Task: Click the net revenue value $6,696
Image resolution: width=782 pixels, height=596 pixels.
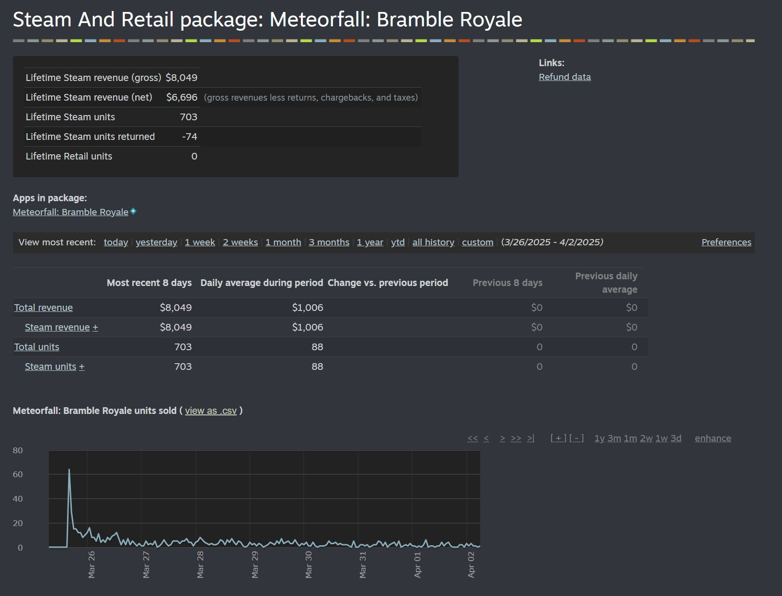Action: click(182, 97)
